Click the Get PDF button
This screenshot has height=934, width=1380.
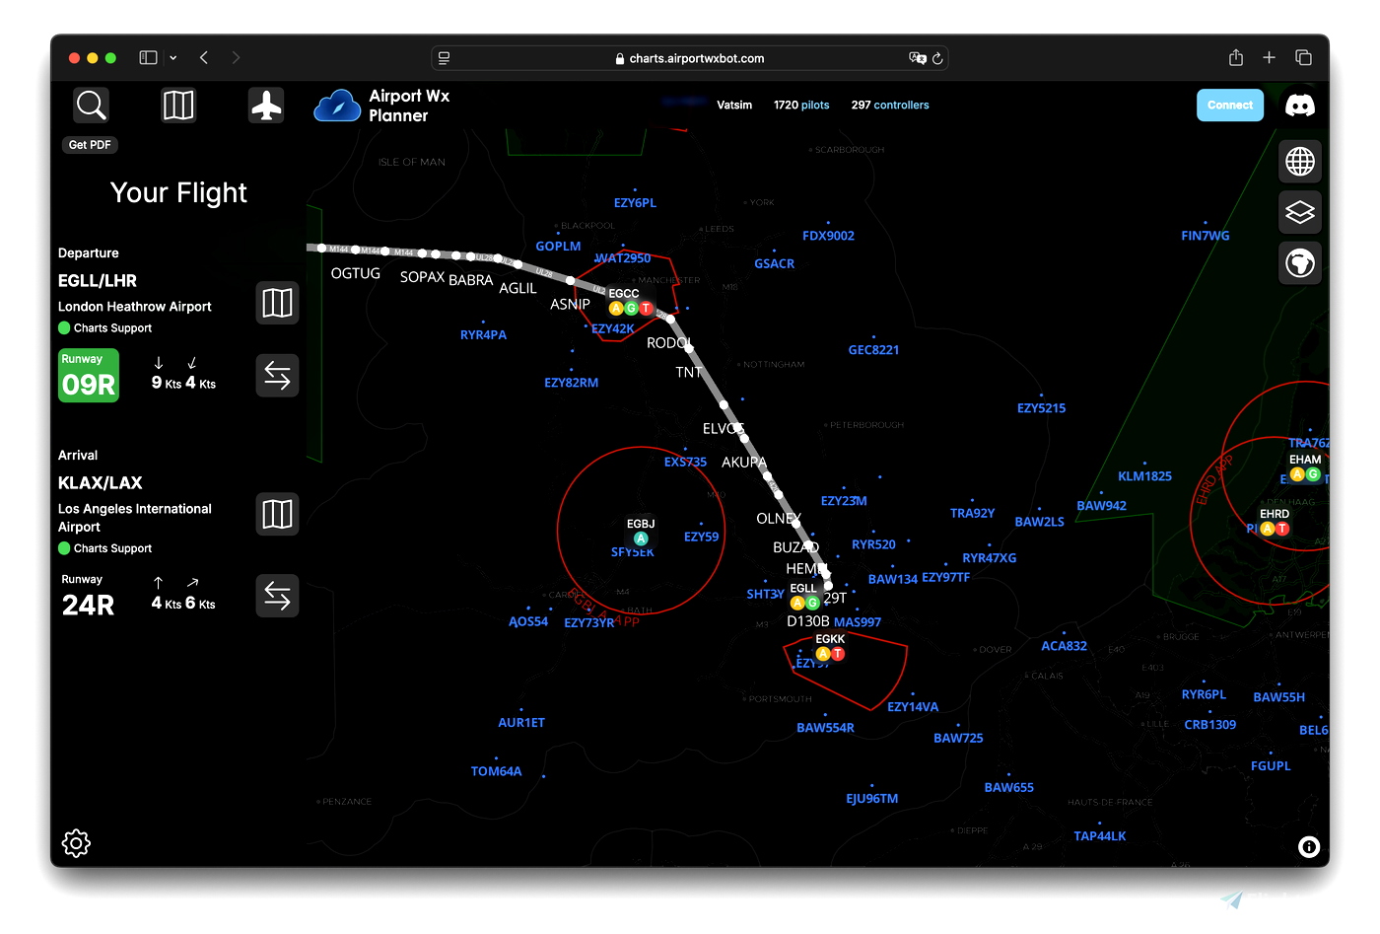click(89, 144)
